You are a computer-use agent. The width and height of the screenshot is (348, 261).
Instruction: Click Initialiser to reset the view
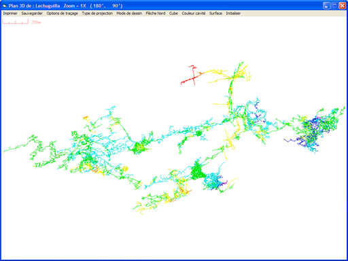(x=233, y=14)
